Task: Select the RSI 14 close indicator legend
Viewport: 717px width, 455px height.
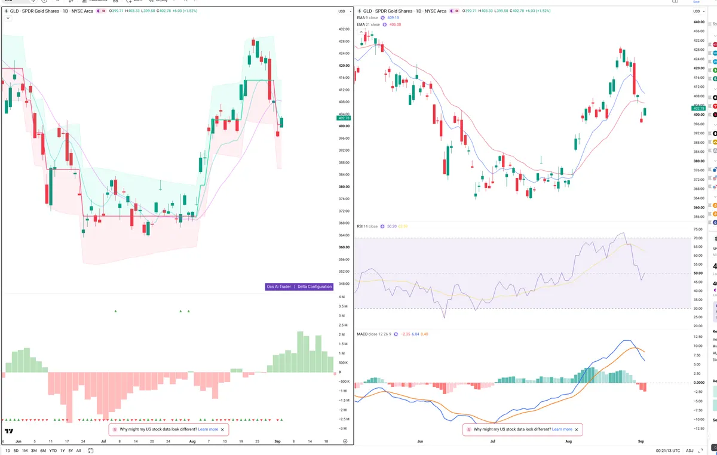Action: coord(367,226)
